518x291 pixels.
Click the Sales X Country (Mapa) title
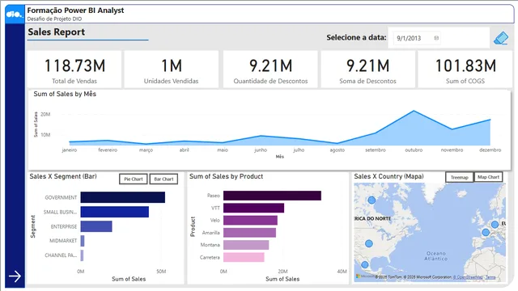pos(388,176)
